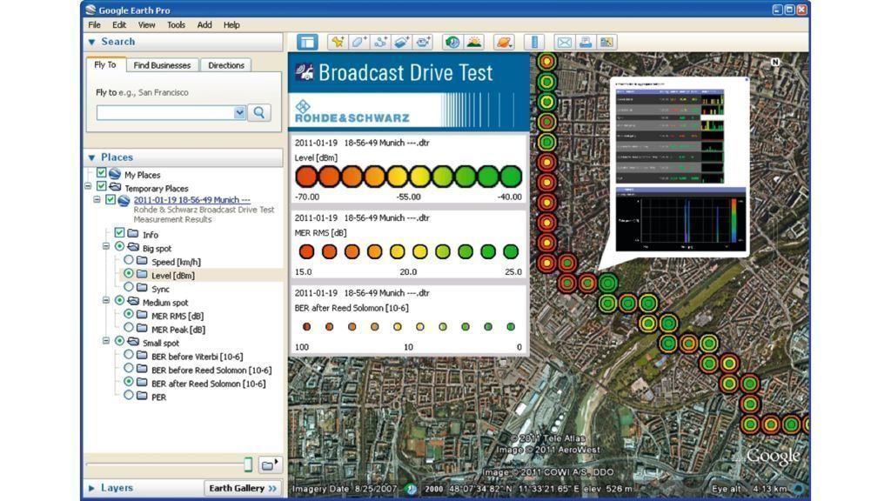Open the 2011-01-19 Munich link
Viewport: 891px width, 501px height.
tap(191, 199)
